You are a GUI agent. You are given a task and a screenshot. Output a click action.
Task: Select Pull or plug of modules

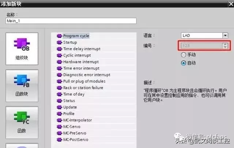tap(84, 81)
